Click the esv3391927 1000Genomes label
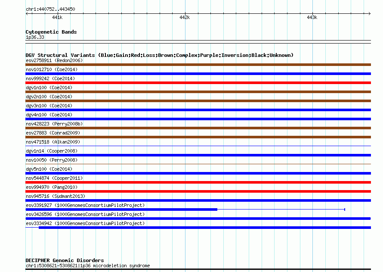This screenshot has height=272, width=383. [x=85, y=205]
